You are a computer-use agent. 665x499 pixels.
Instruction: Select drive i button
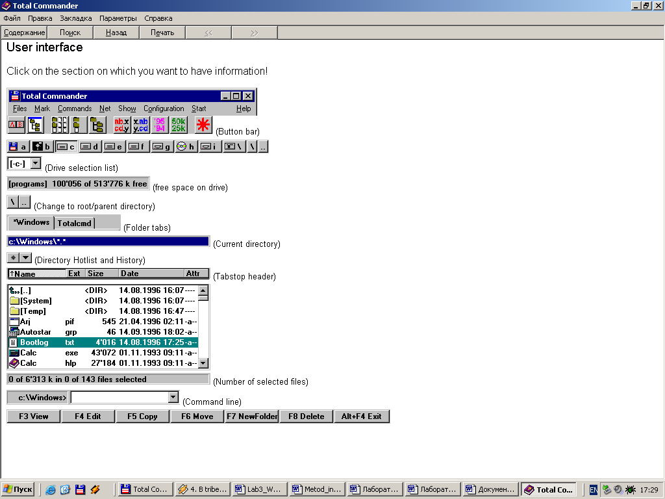pos(210,147)
